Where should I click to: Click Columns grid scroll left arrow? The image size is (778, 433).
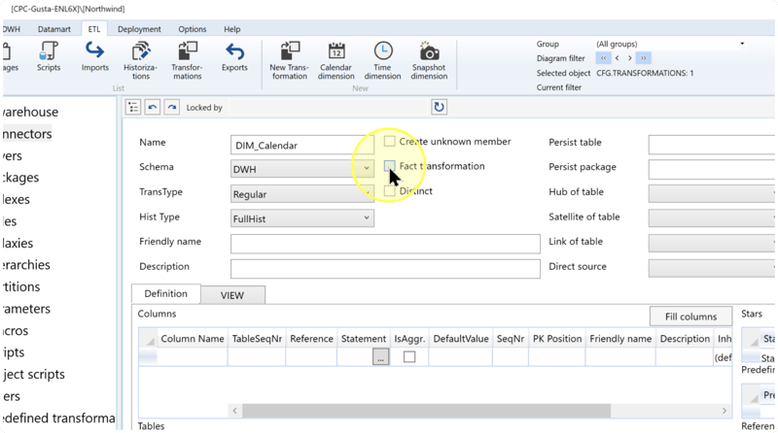coord(234,411)
